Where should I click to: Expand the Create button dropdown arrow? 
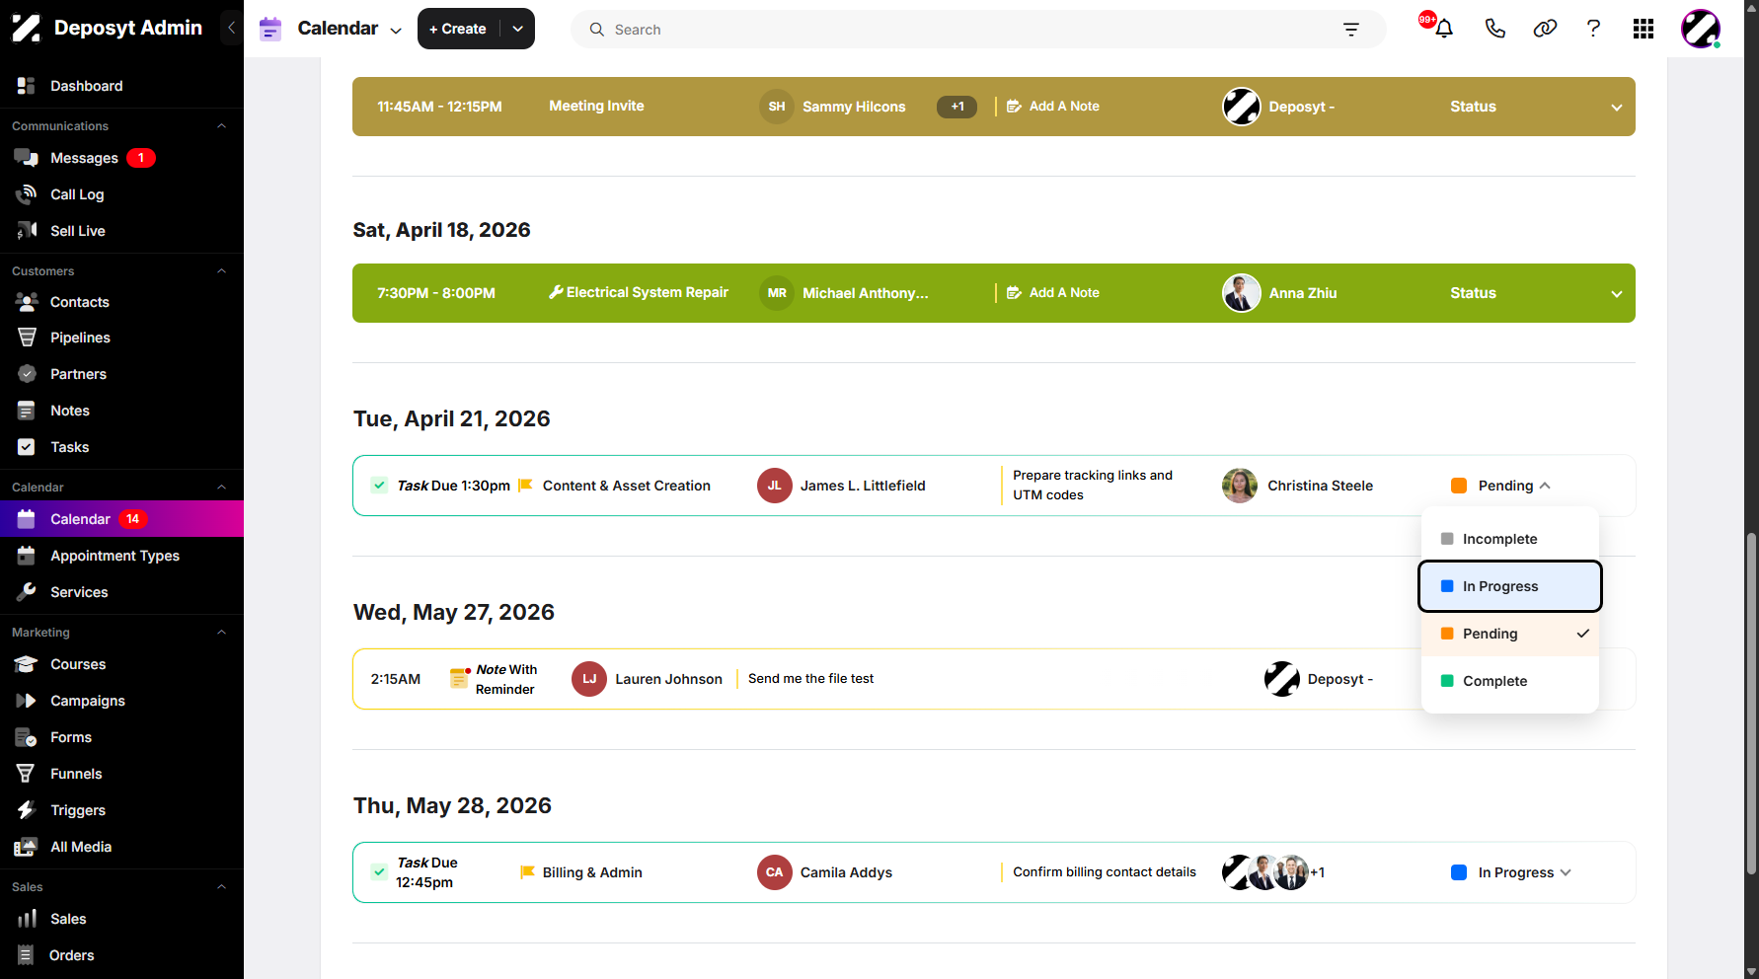pos(517,29)
